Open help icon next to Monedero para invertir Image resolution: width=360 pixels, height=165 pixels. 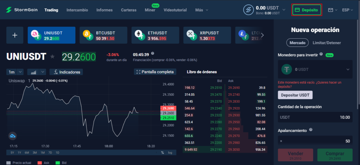(x=321, y=54)
